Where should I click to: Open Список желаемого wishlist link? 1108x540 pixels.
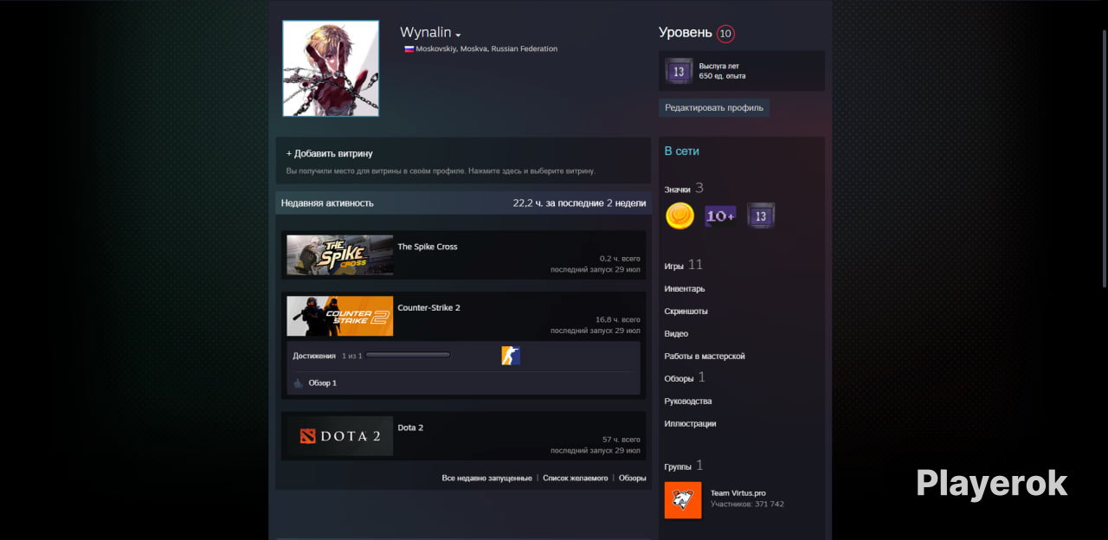click(x=576, y=478)
